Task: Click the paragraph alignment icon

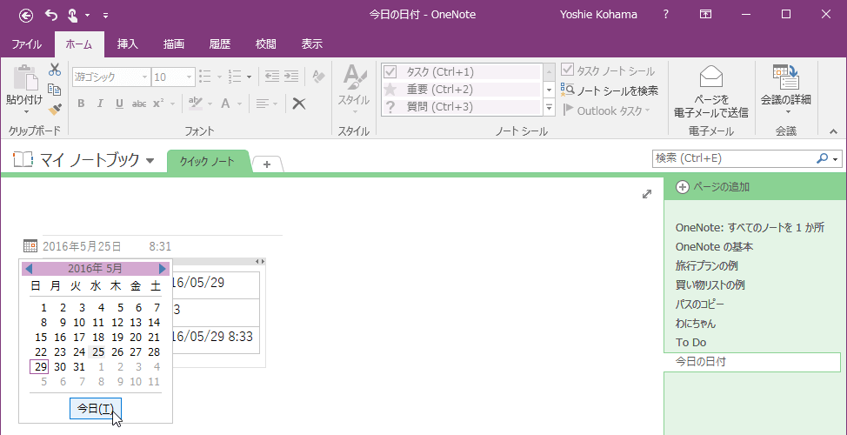Action: (x=262, y=104)
